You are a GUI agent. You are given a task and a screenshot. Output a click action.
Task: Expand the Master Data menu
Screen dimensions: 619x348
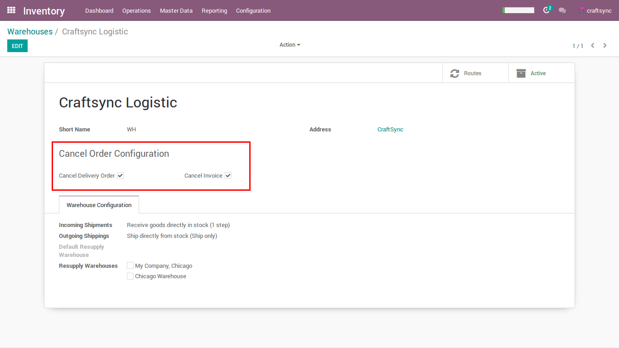click(x=176, y=10)
